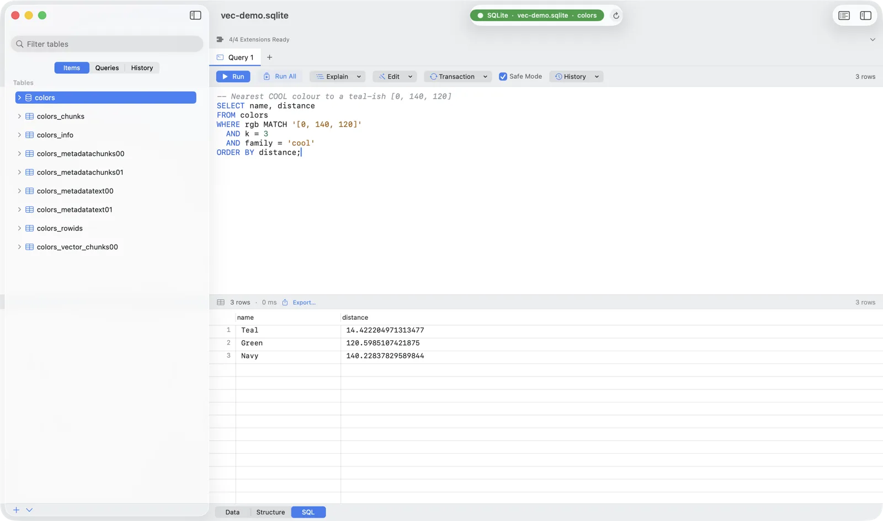Switch to the Data view tab
Image resolution: width=883 pixels, height=521 pixels.
click(232, 512)
